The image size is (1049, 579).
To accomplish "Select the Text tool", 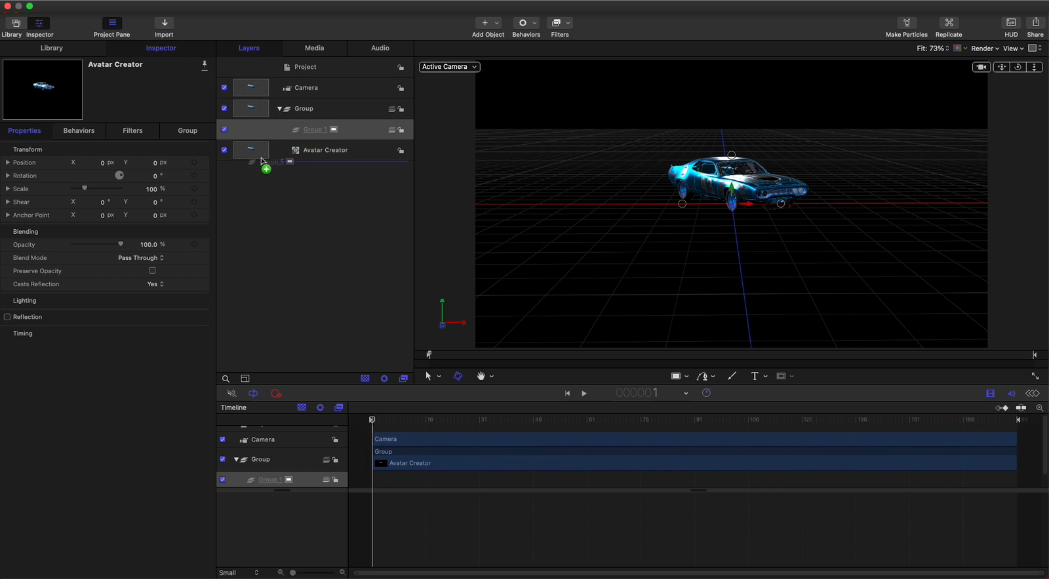I will [x=755, y=376].
